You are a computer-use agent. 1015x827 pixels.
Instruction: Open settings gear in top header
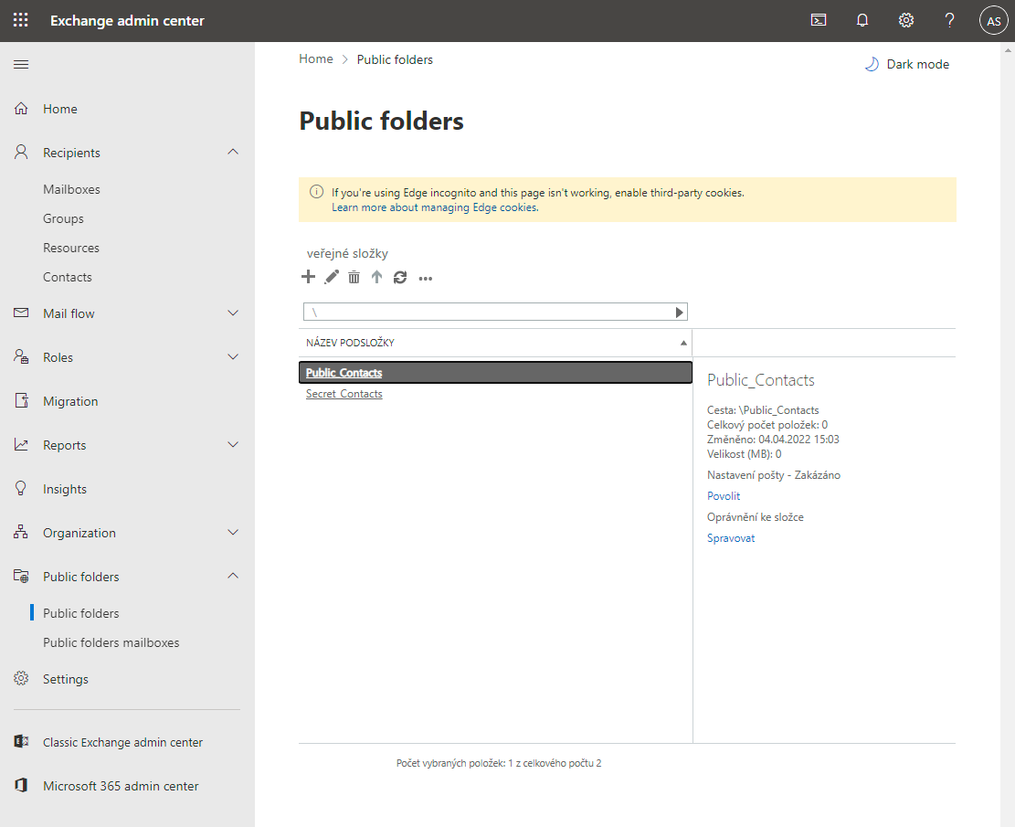tap(906, 20)
